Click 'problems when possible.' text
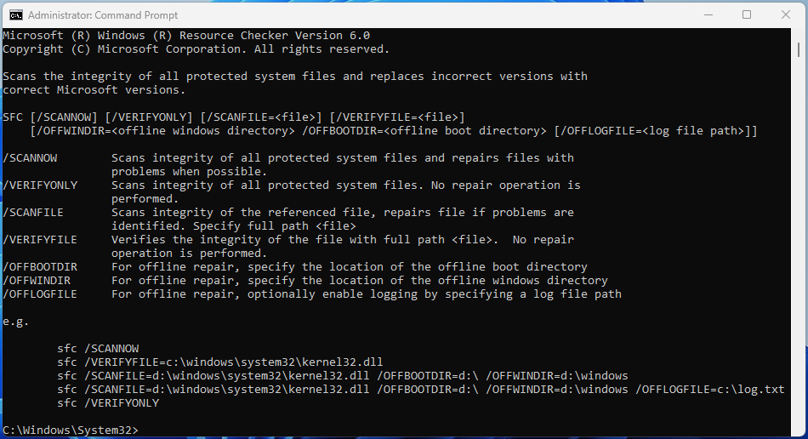Image resolution: width=808 pixels, height=439 pixels. coord(189,172)
